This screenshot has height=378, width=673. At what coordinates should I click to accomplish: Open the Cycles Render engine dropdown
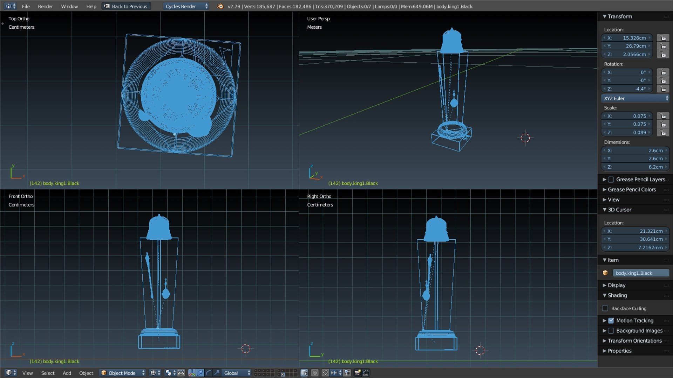[x=186, y=6]
